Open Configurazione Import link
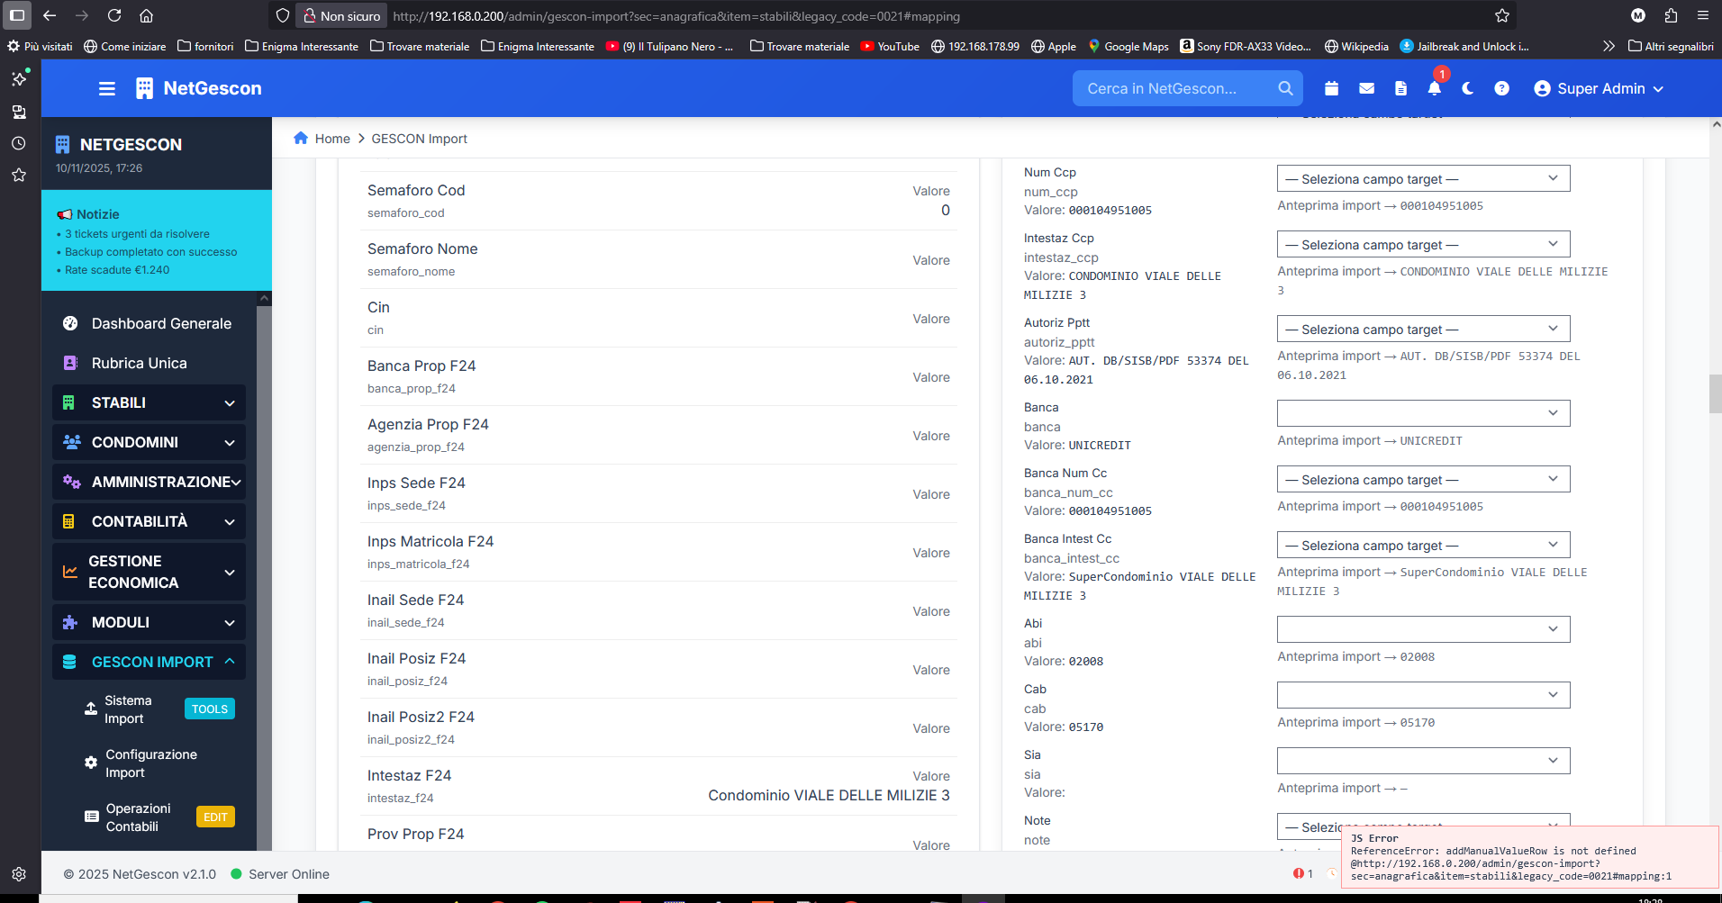This screenshot has width=1722, height=903. pyautogui.click(x=150, y=763)
